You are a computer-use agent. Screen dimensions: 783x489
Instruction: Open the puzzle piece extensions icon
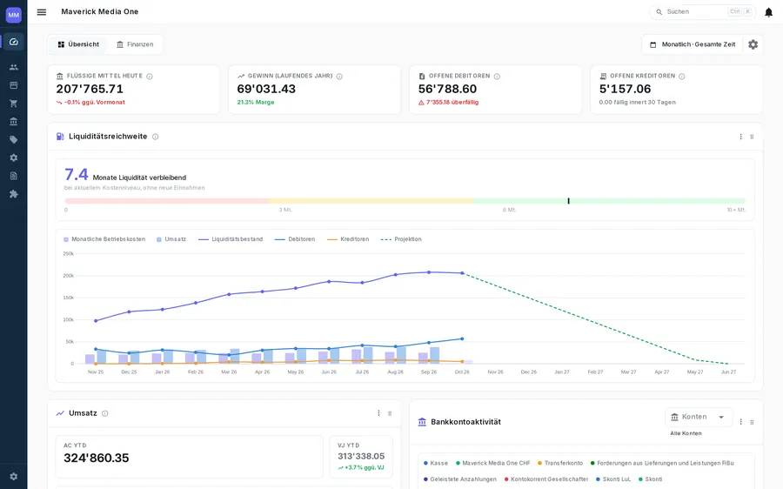point(13,194)
